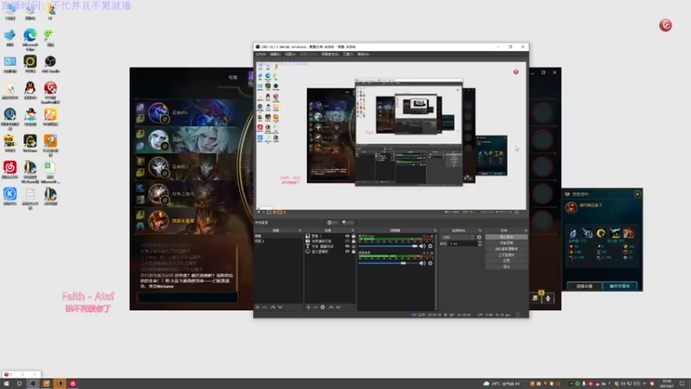The image size is (691, 389).
Task: Mute the second audio mixer channel
Action: pos(422,264)
